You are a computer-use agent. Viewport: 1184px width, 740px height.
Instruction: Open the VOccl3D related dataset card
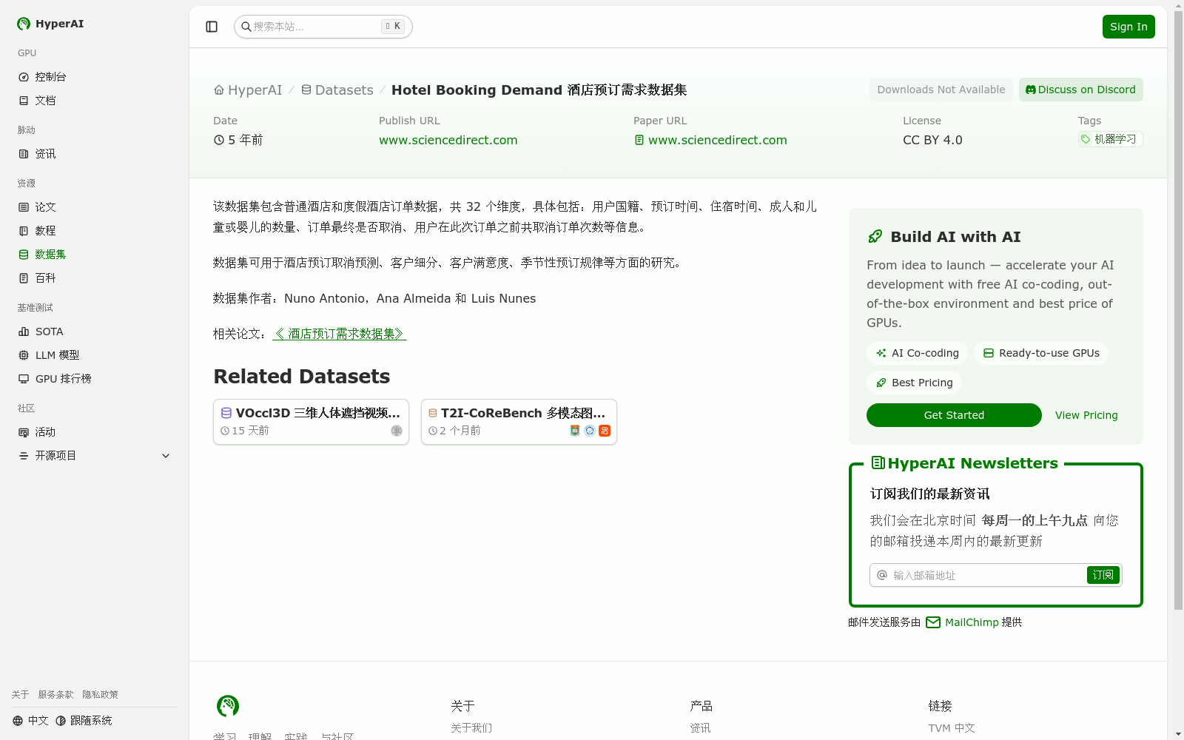(311, 422)
